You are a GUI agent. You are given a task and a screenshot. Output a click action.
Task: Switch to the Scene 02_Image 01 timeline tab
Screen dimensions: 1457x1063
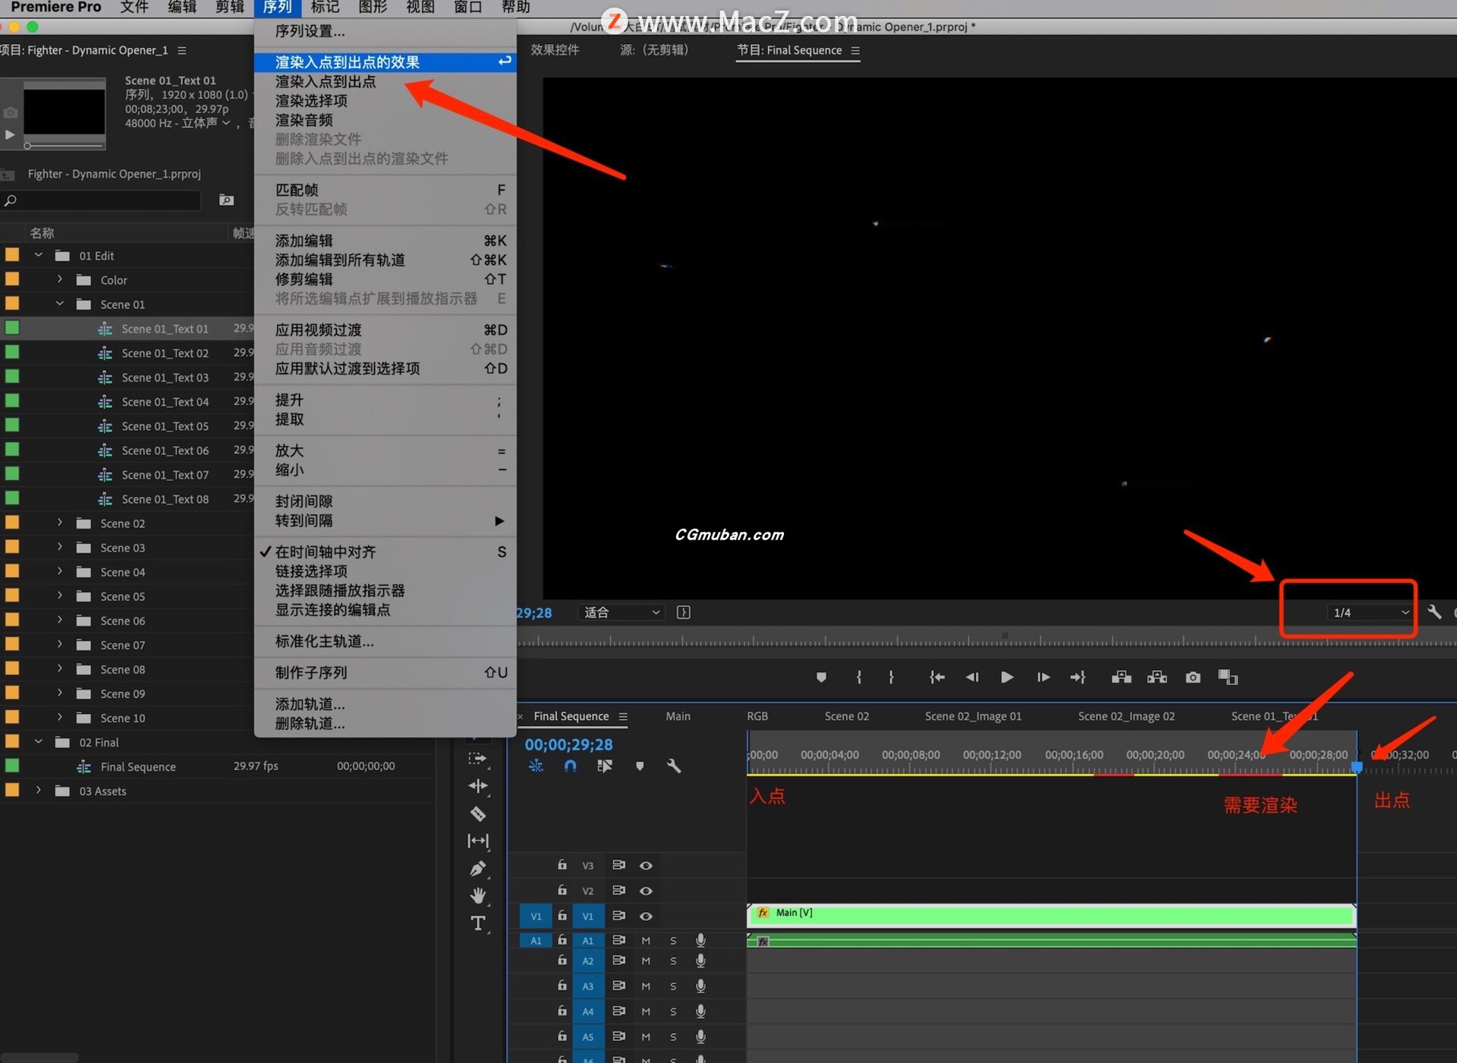[973, 716]
